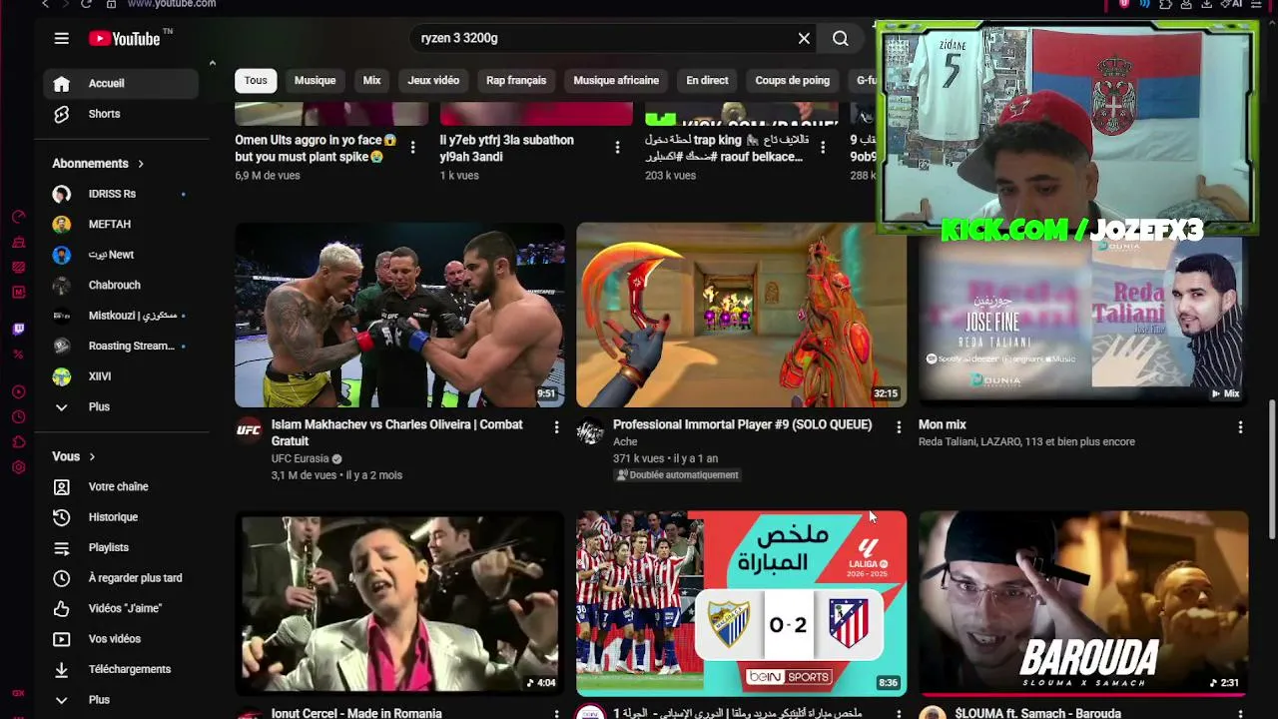Click the 'Doublée automatiquement' badge

click(x=677, y=475)
